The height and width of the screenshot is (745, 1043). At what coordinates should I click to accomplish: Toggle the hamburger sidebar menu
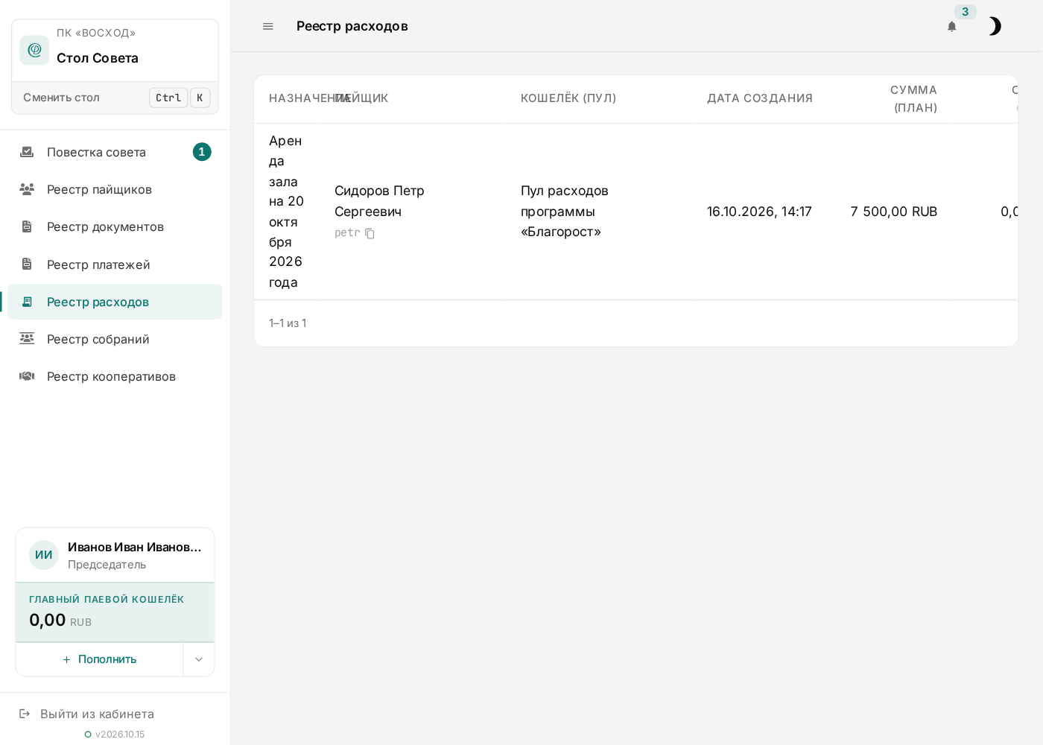268,27
